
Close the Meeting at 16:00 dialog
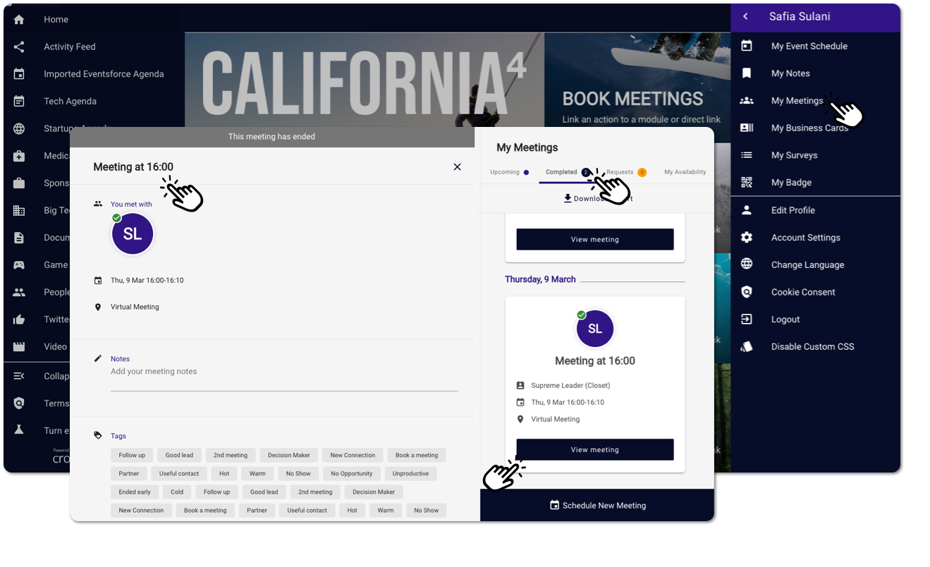(457, 167)
